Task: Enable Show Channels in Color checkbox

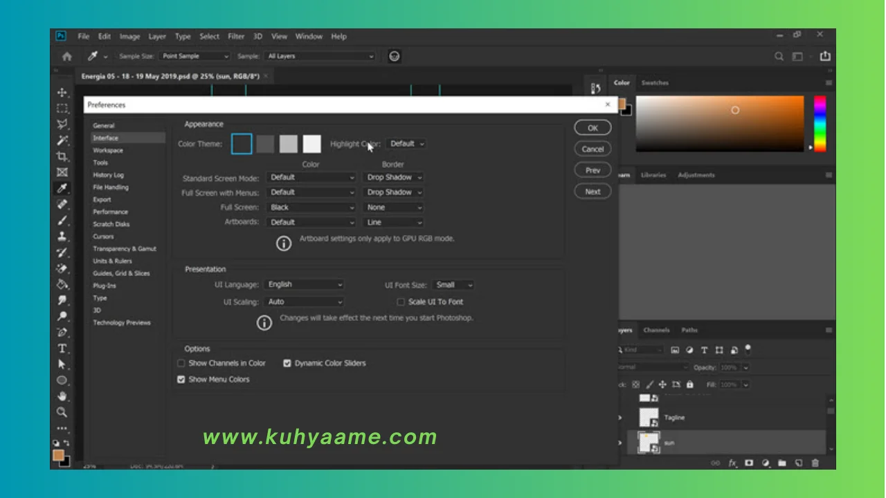Action: pyautogui.click(x=181, y=363)
